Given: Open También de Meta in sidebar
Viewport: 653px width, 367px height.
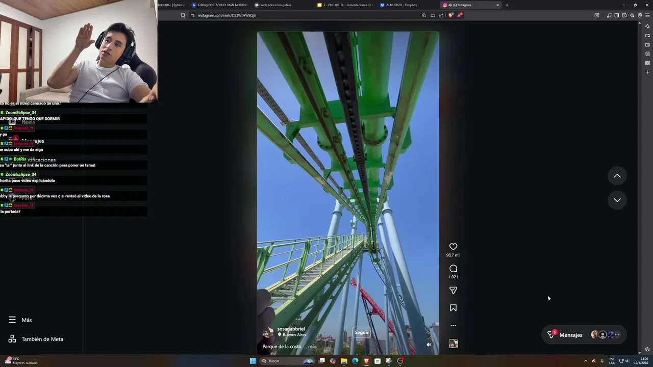Looking at the screenshot, I should point(36,339).
